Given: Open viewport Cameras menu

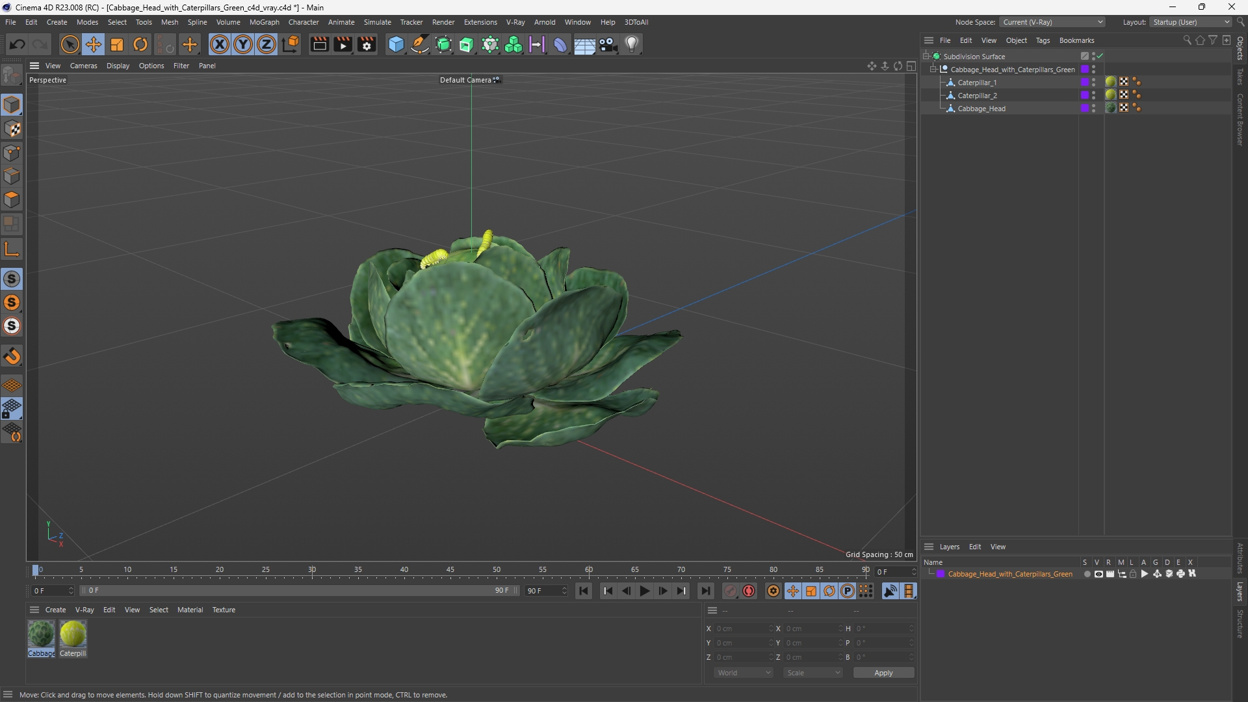Looking at the screenshot, I should pos(83,66).
